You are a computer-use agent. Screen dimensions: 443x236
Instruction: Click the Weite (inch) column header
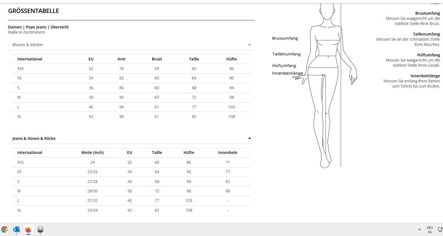(x=93, y=153)
